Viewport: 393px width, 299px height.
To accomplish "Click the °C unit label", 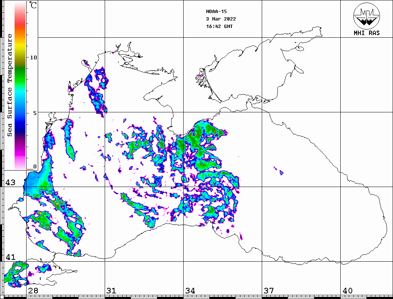I will 33,5.
